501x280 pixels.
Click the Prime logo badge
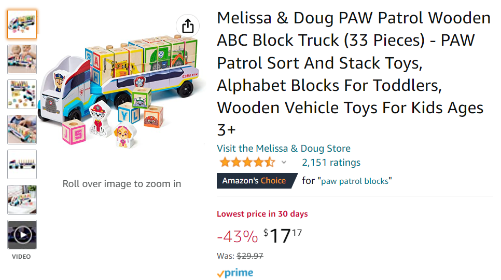[235, 273]
